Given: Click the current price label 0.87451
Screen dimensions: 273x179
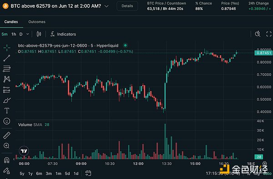Looking at the screenshot, I should click(263, 53).
